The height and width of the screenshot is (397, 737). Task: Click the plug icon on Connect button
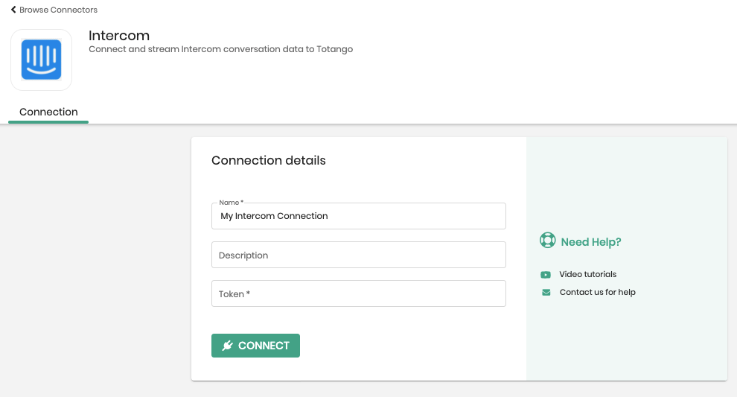(228, 346)
